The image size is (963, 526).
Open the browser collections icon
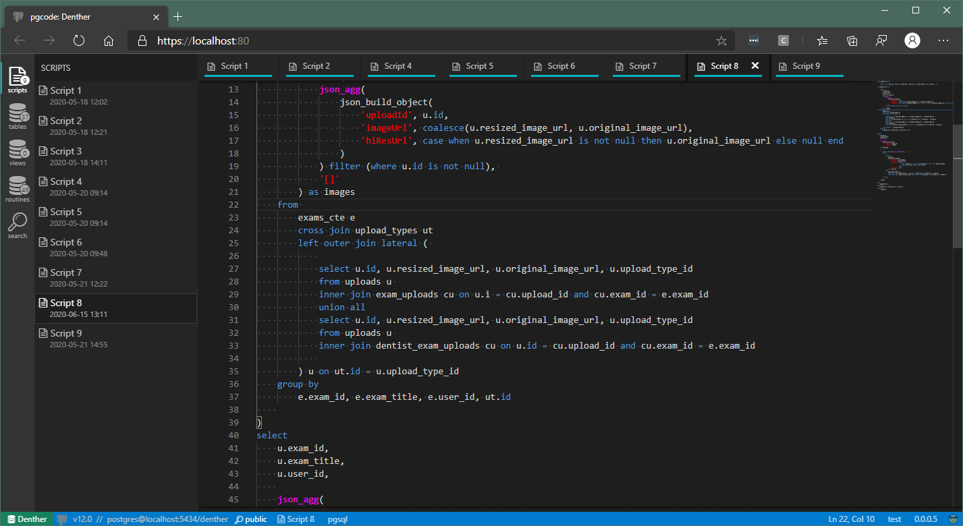pyautogui.click(x=852, y=40)
